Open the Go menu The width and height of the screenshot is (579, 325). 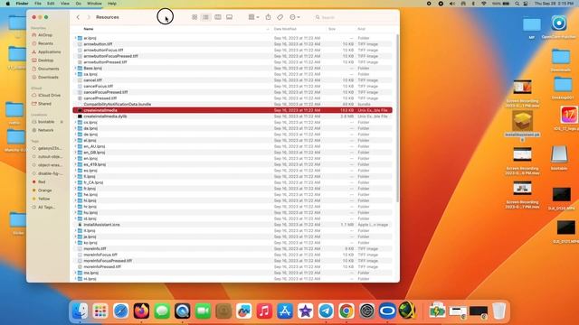(79, 4)
